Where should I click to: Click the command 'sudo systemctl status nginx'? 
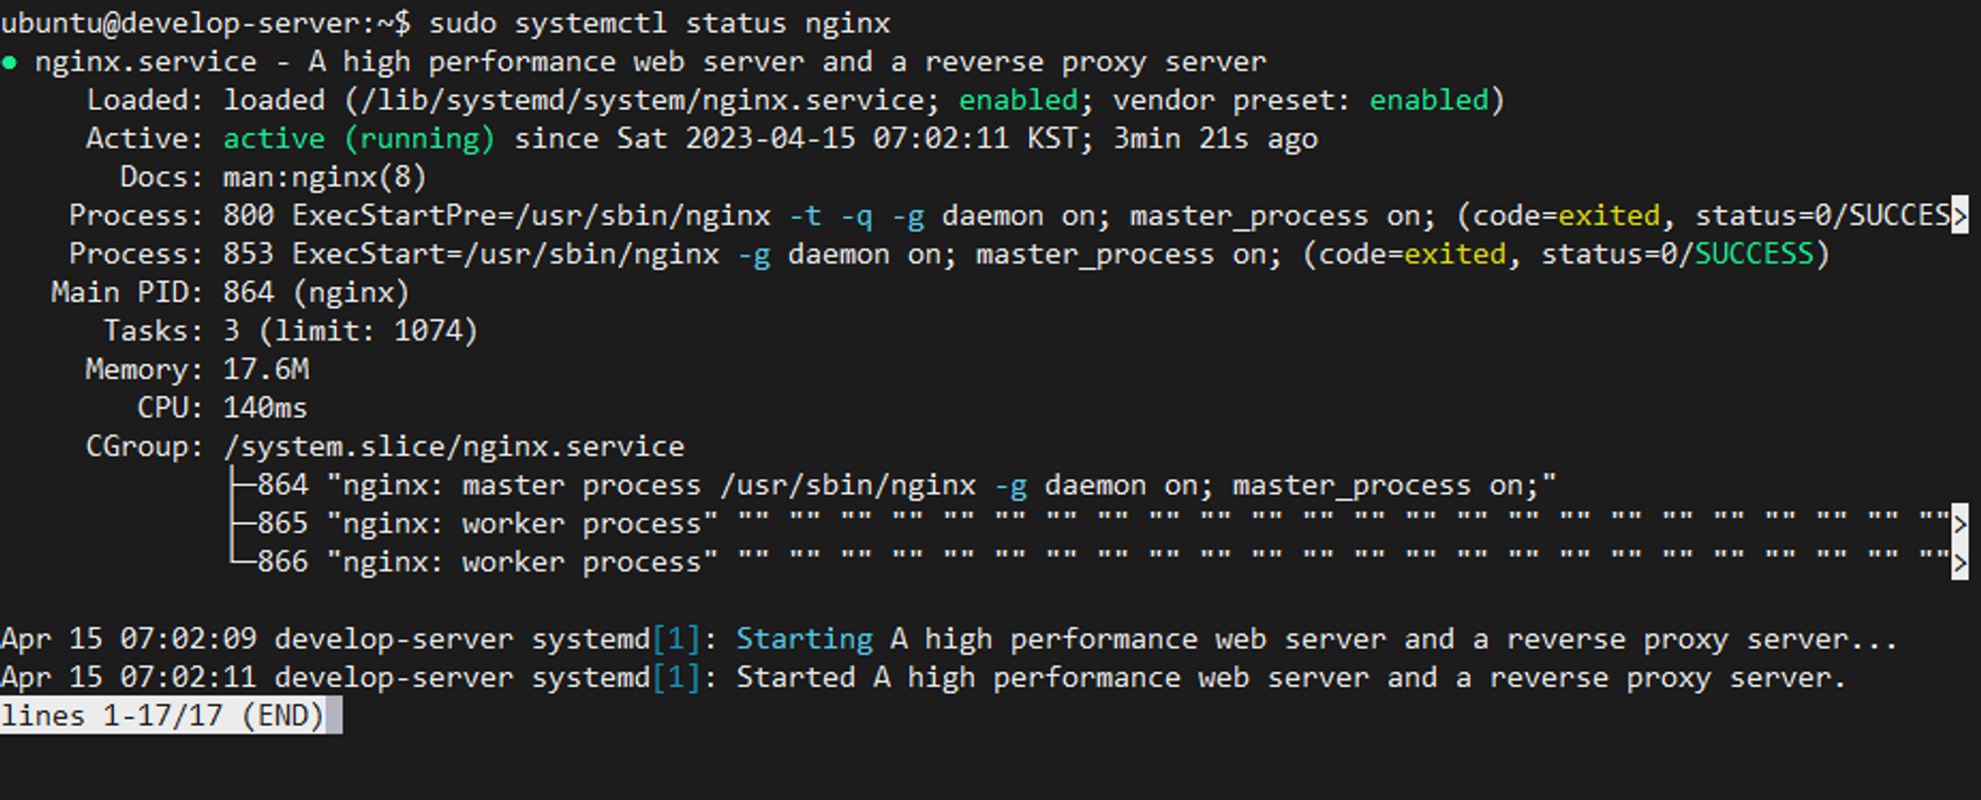(x=660, y=23)
